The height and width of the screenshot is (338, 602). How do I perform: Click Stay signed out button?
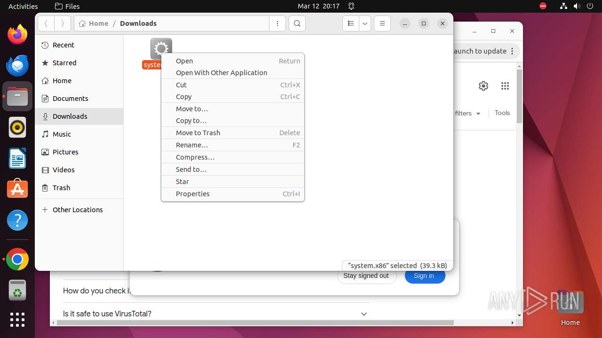pos(366,276)
